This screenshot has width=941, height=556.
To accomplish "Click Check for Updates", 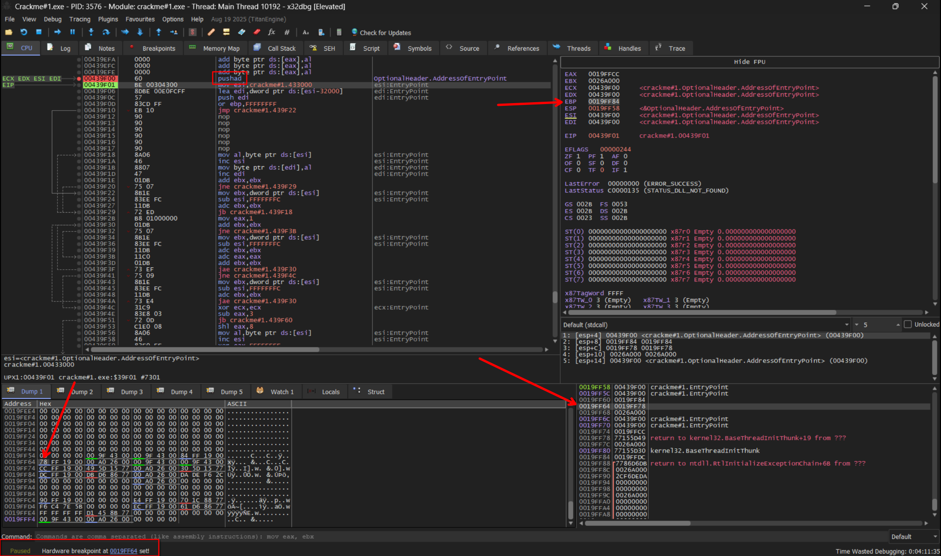I will [381, 33].
